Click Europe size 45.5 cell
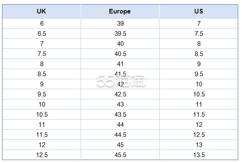Screen dimensions: 242x163 pyautogui.click(x=120, y=155)
